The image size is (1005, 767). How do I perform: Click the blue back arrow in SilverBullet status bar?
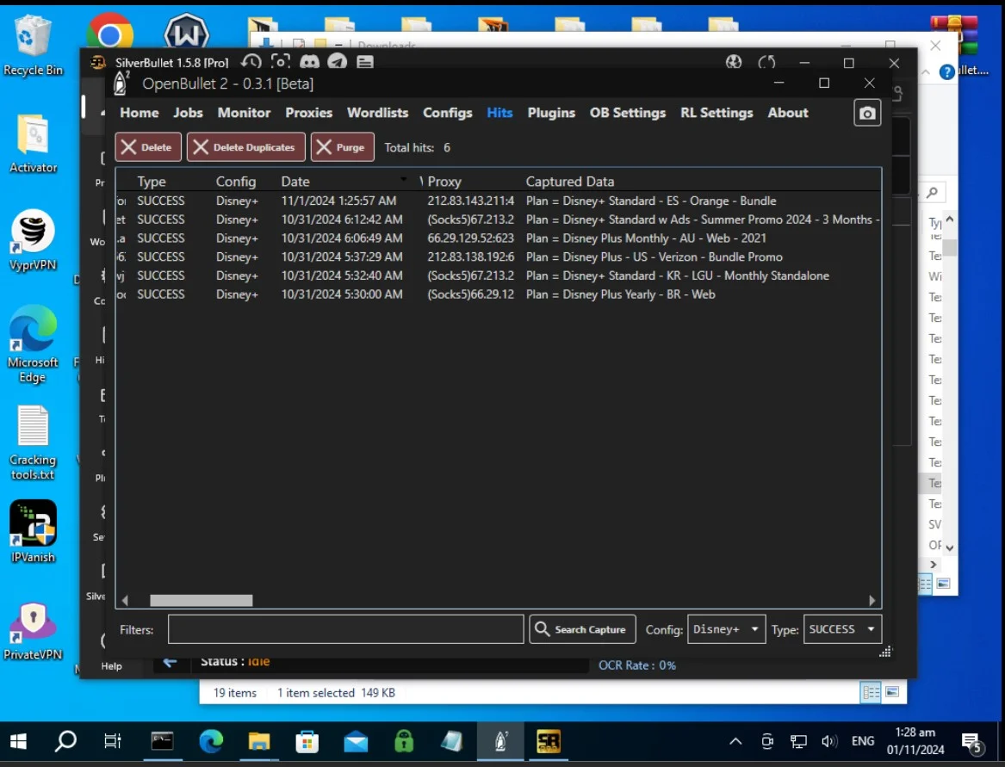click(170, 661)
